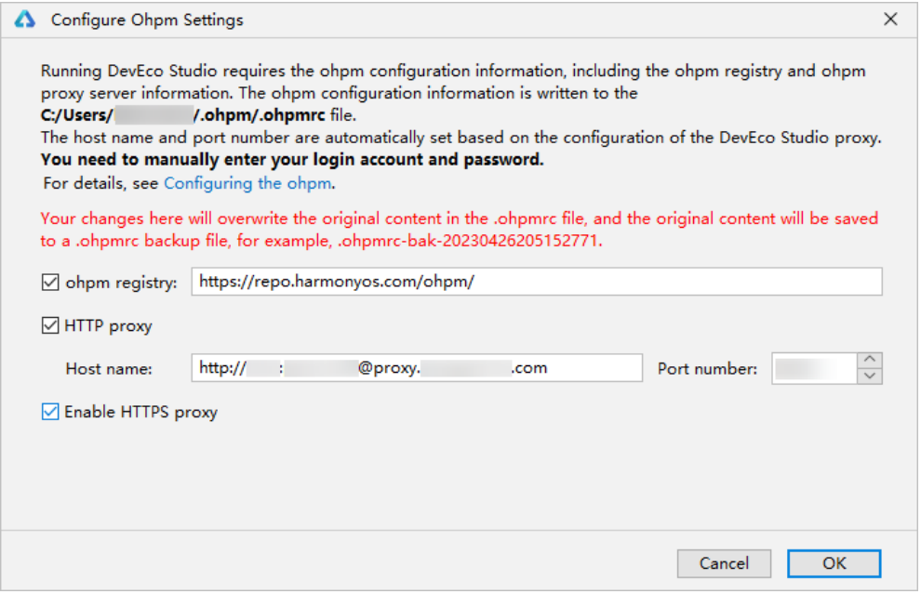Viewport: 921px width, 594px height.
Task: Click the Host name label
Action: pos(109,369)
